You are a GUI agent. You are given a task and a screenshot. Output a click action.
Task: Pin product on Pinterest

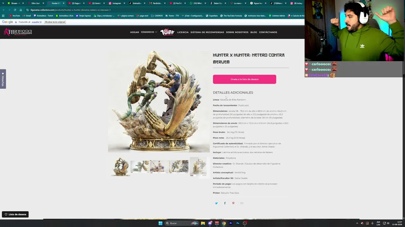[x=233, y=203]
